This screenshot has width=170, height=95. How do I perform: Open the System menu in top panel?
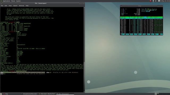tap(18, 1)
